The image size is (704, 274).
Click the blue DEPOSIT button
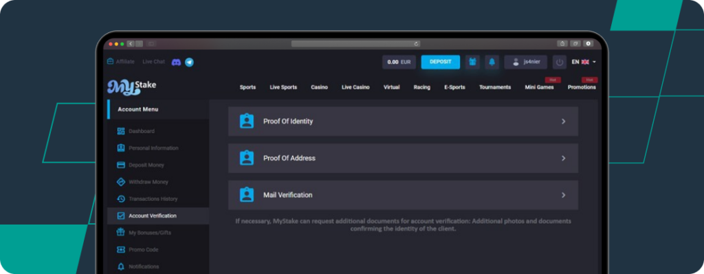[x=441, y=62]
